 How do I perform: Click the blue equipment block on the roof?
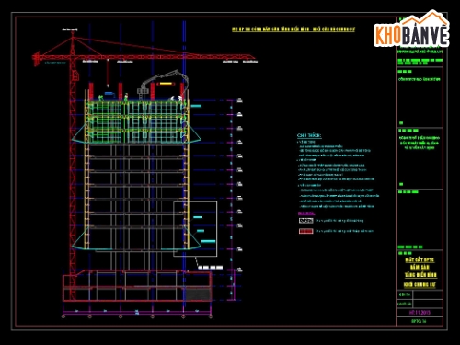pos(109,94)
